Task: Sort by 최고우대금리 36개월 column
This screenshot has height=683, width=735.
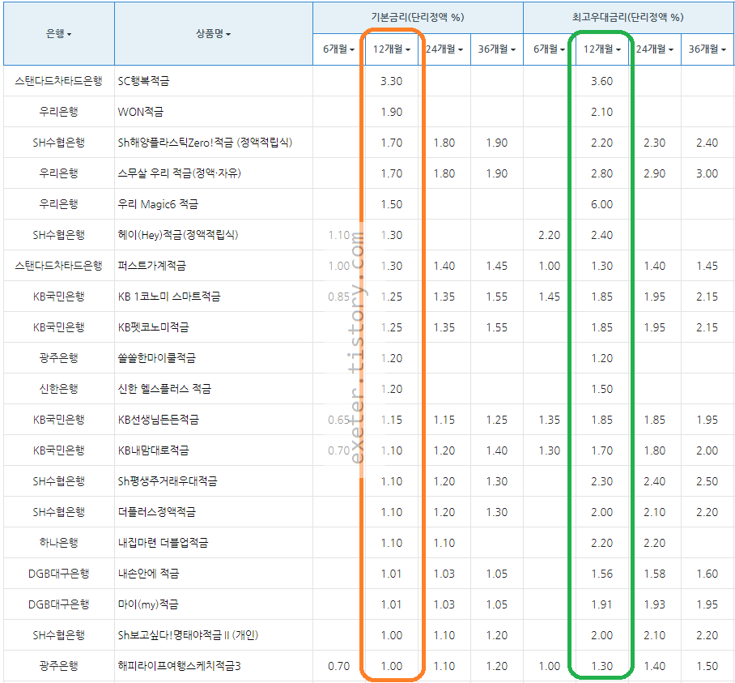Action: (707, 49)
